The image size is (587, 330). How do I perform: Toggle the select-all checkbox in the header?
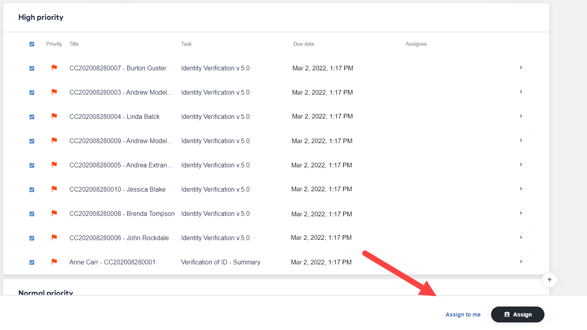pos(32,44)
